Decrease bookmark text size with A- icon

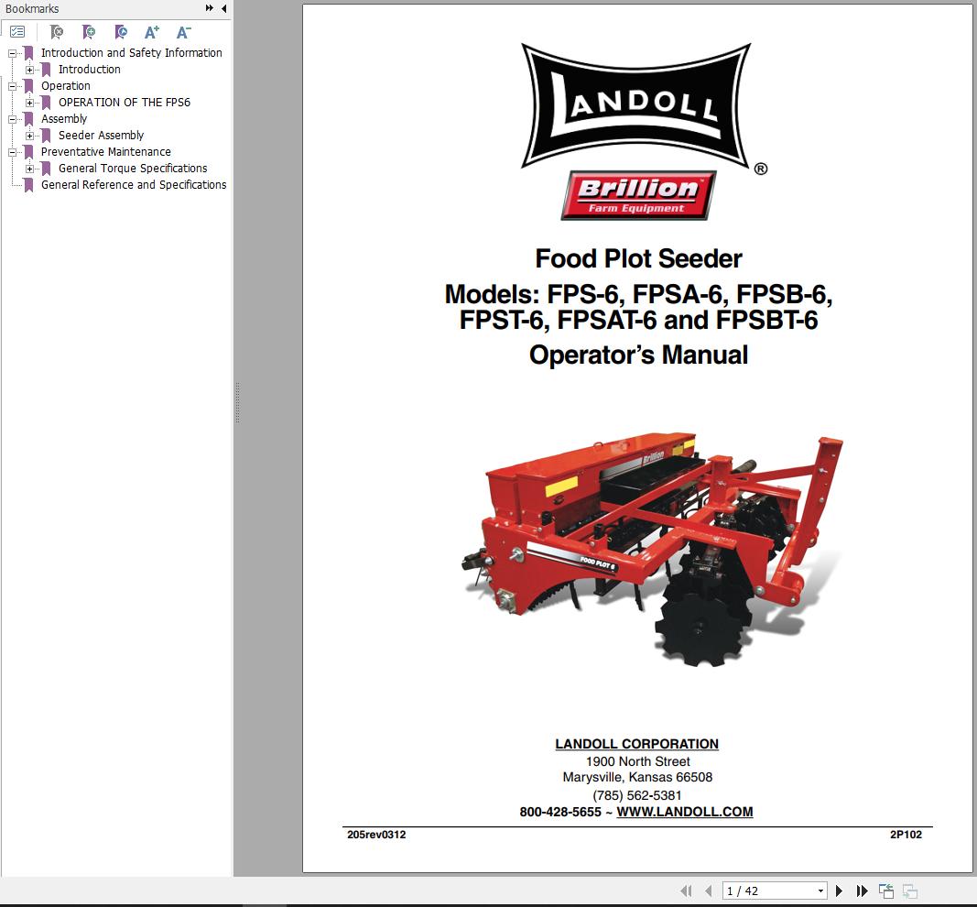click(183, 31)
